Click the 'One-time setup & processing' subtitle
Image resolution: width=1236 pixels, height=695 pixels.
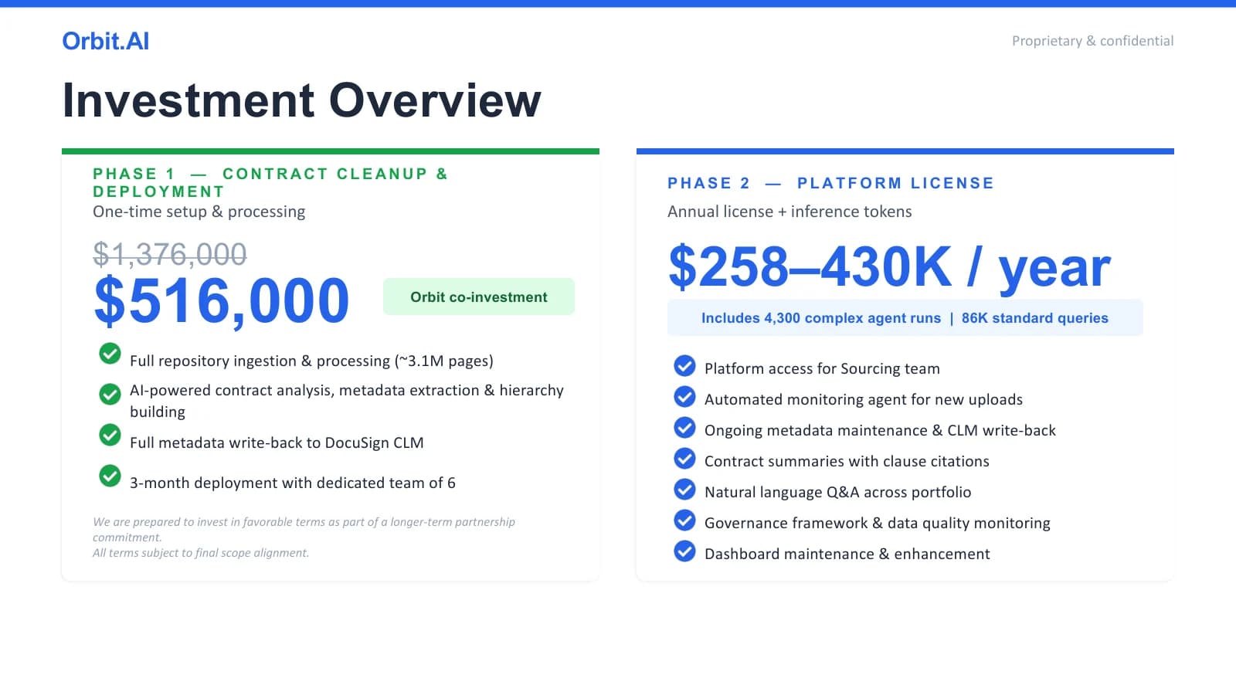pos(199,212)
